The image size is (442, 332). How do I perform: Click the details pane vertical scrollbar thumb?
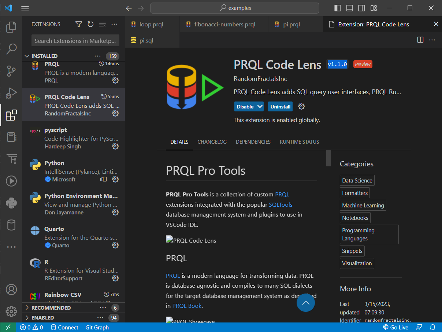(x=328, y=158)
